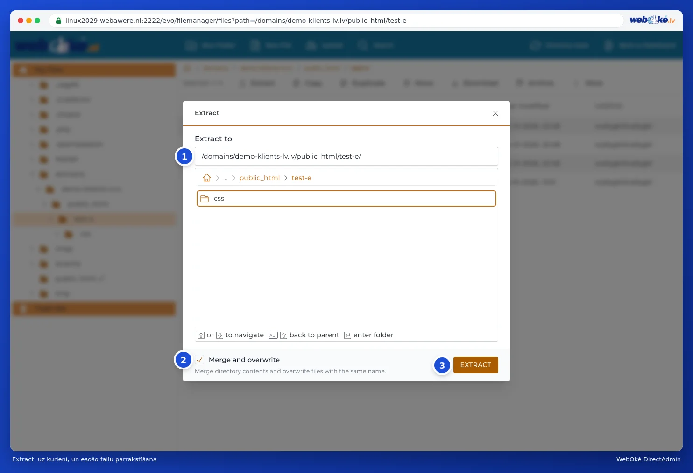Select the css folder row

[346, 198]
